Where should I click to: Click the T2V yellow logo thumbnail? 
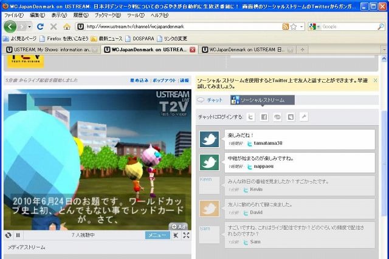[26, 61]
